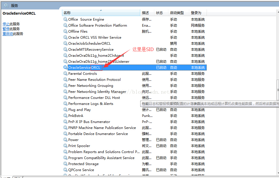The width and height of the screenshot is (279, 178).
Task: Select Portable Device Enumerator Service name
Action: (x=98, y=134)
